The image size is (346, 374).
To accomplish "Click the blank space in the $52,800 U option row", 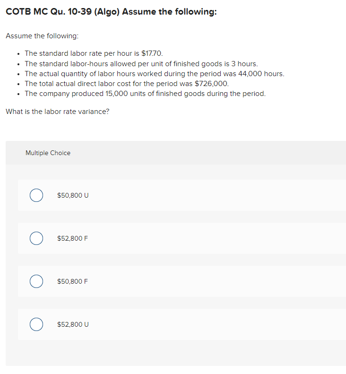I will [x=215, y=324].
